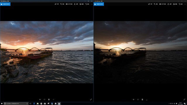187x105 pixels.
Task: Open the Store app from the taskbar
Action: click(41, 104)
